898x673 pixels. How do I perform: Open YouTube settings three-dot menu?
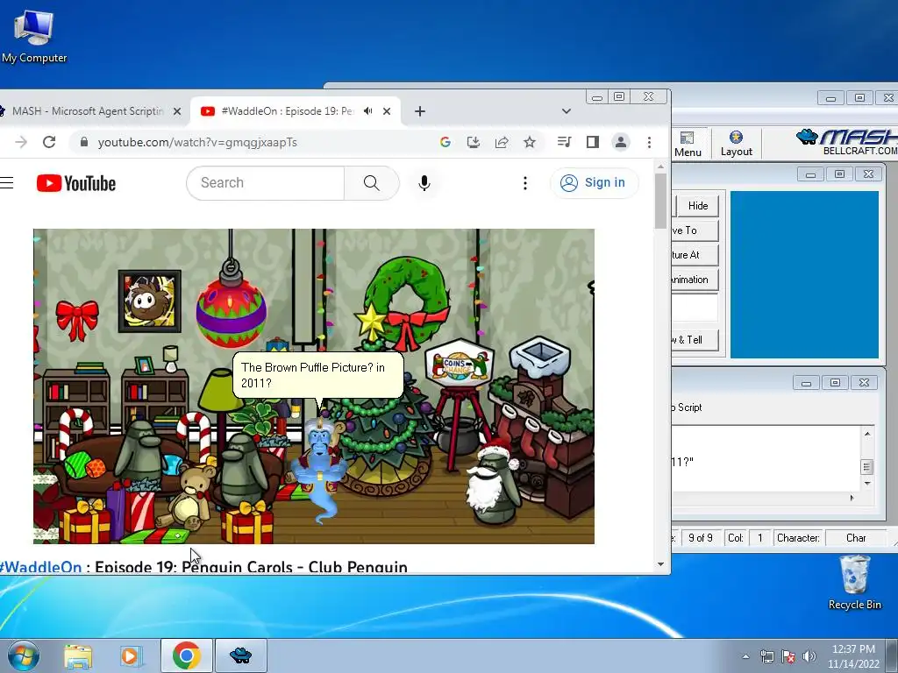click(524, 183)
